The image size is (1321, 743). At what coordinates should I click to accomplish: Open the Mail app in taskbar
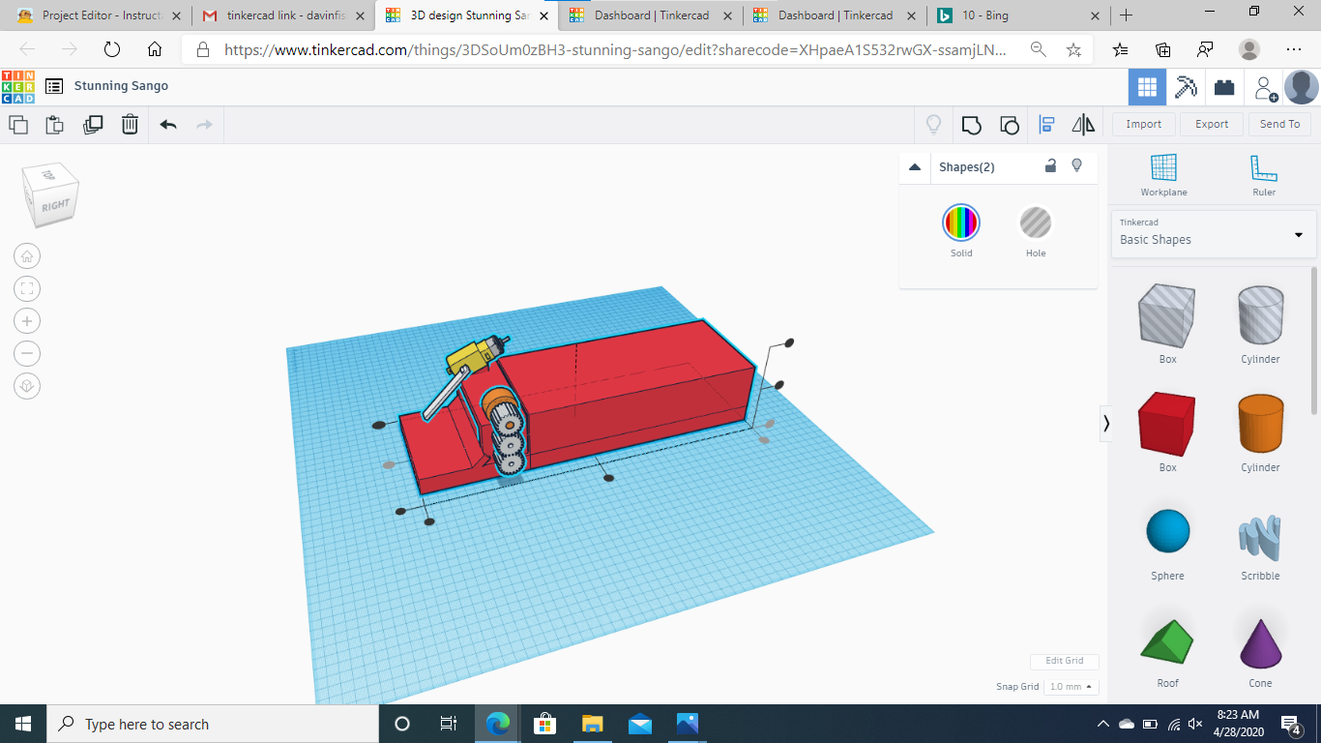(639, 724)
